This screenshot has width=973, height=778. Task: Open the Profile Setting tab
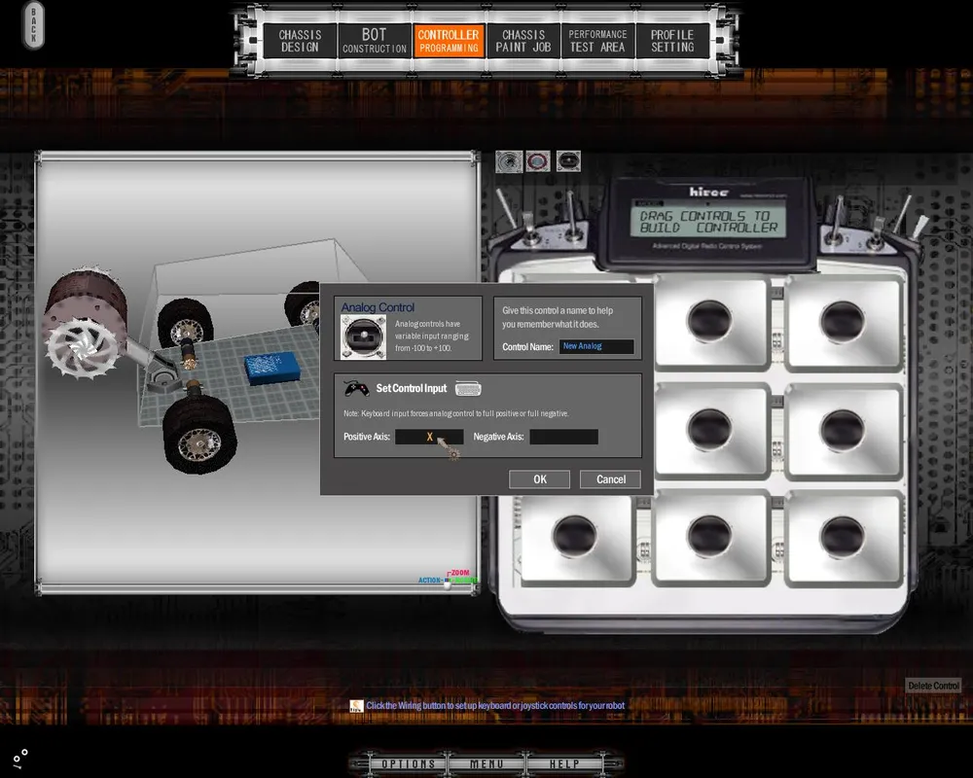point(672,41)
